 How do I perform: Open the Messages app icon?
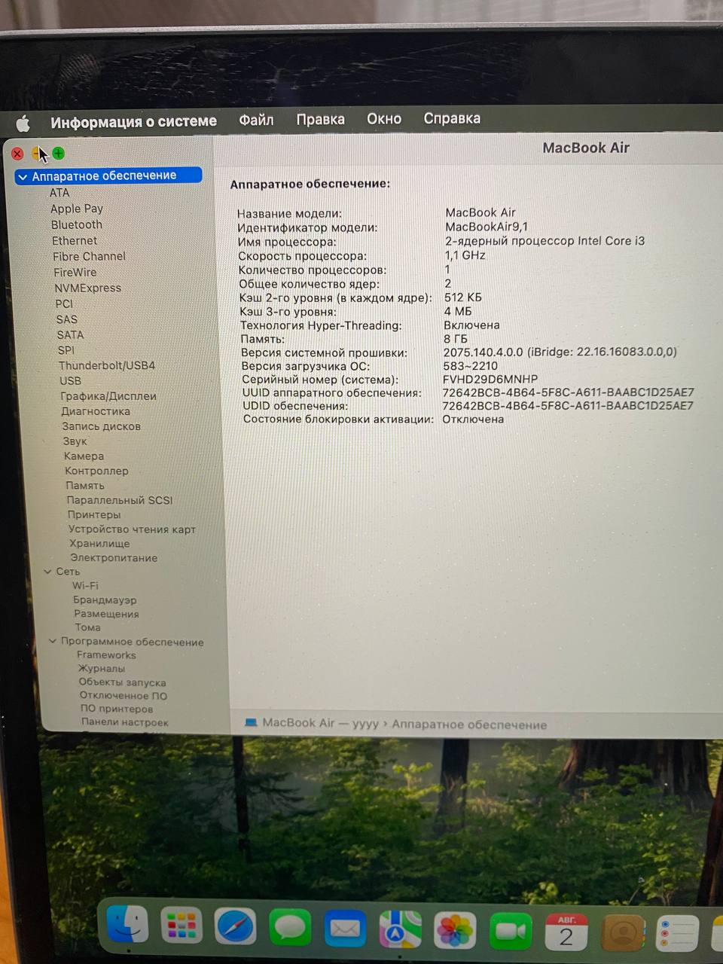click(290, 928)
